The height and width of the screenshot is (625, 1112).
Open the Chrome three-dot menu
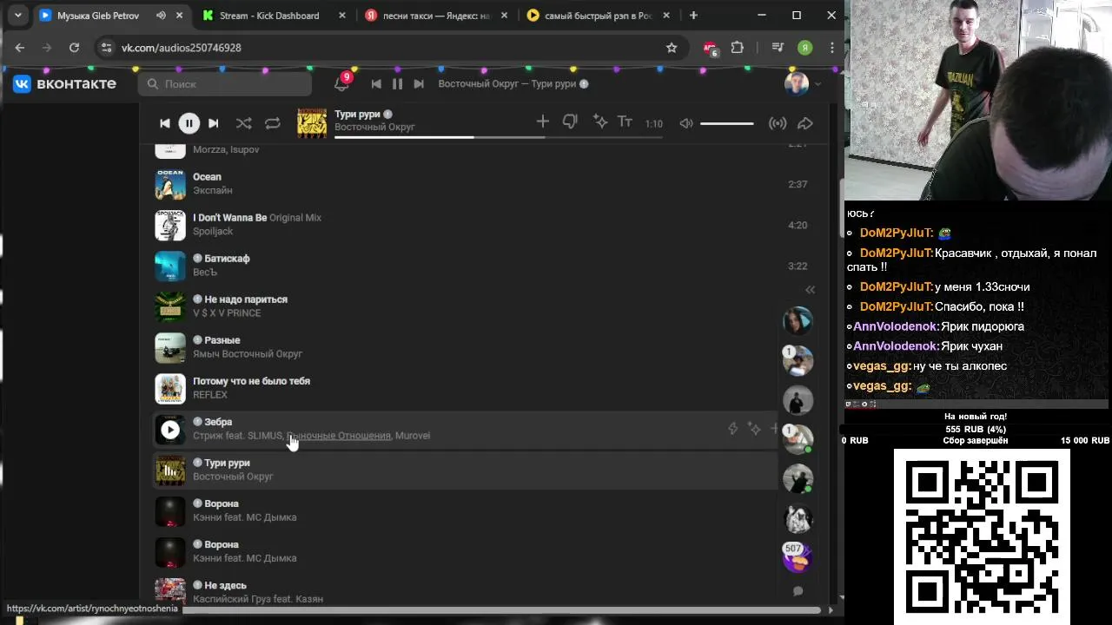pos(832,48)
